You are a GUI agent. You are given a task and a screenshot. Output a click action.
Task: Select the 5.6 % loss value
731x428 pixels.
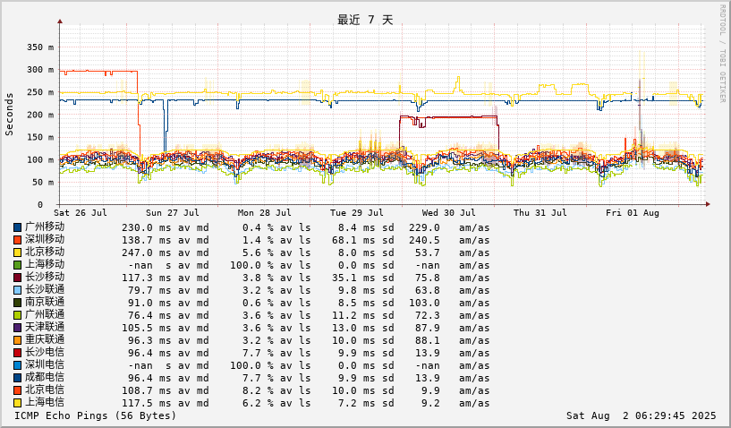pos(258,253)
